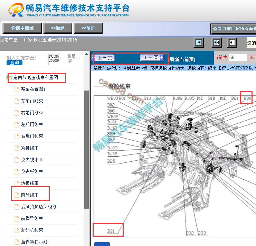Open 仪表板线束 tree item
Image resolution: width=256 pixels, height=246 pixels.
[32, 172]
